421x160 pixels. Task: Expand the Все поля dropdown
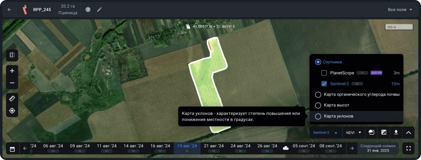point(400,10)
